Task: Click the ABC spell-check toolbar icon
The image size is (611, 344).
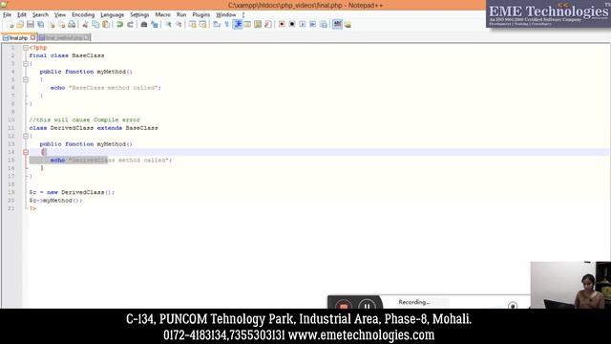Action: tap(337, 25)
